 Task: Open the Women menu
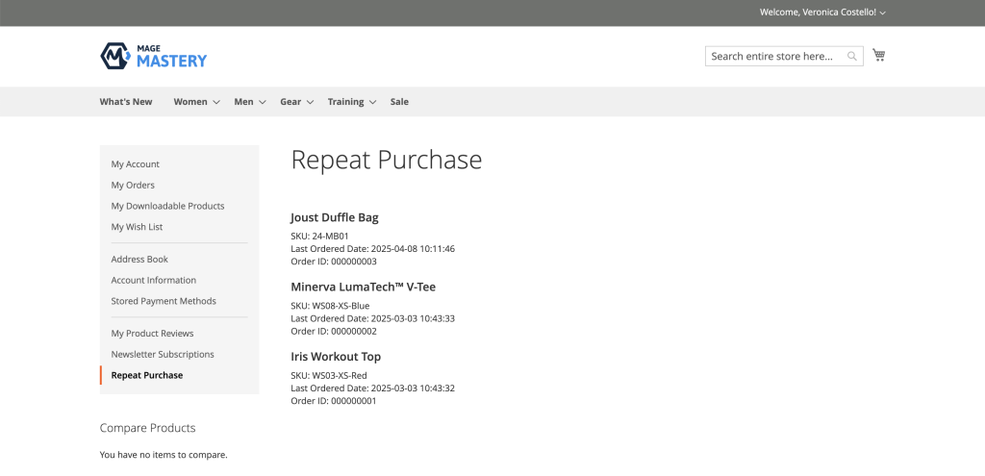point(190,102)
